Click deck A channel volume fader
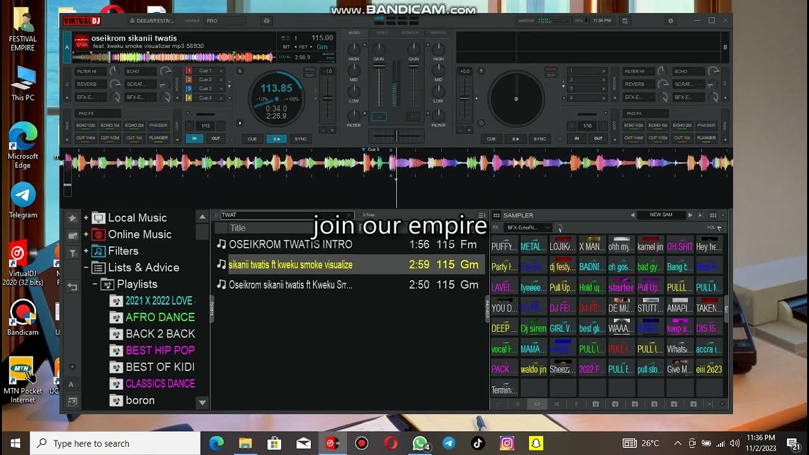Image resolution: width=809 pixels, height=455 pixels. [379, 84]
